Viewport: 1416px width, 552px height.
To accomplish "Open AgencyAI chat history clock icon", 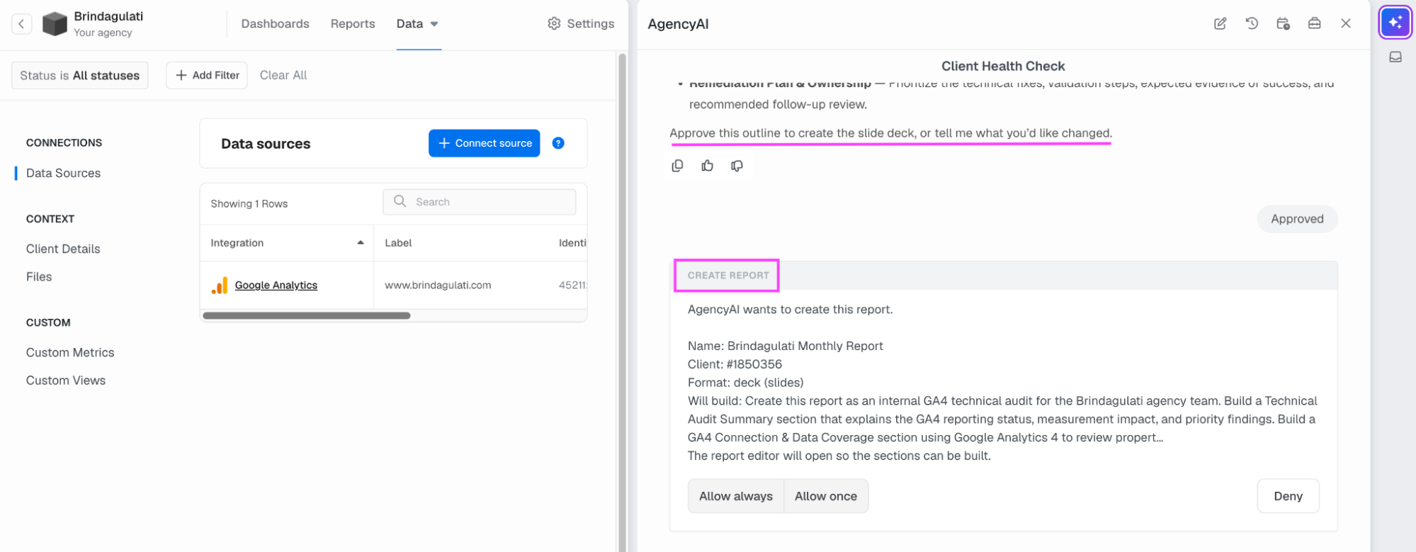I will (x=1252, y=23).
